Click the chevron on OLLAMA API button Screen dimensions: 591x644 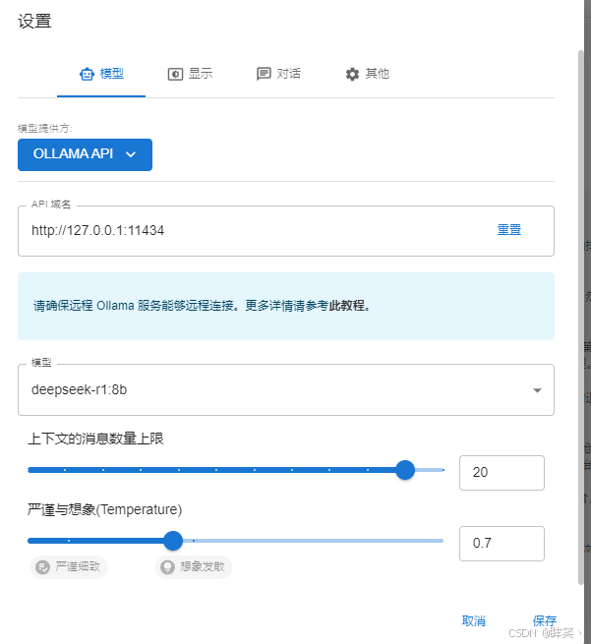click(131, 154)
